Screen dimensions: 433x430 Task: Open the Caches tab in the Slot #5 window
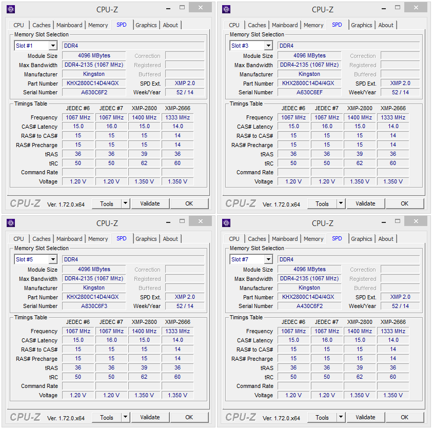point(42,239)
